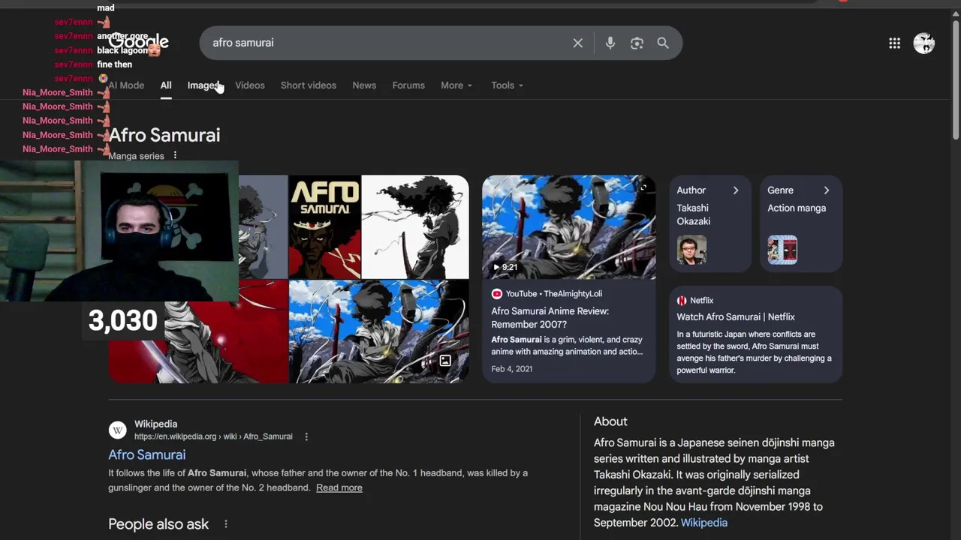Click the TheAlmightyLoli channel label
The image size is (961, 540).
point(573,294)
